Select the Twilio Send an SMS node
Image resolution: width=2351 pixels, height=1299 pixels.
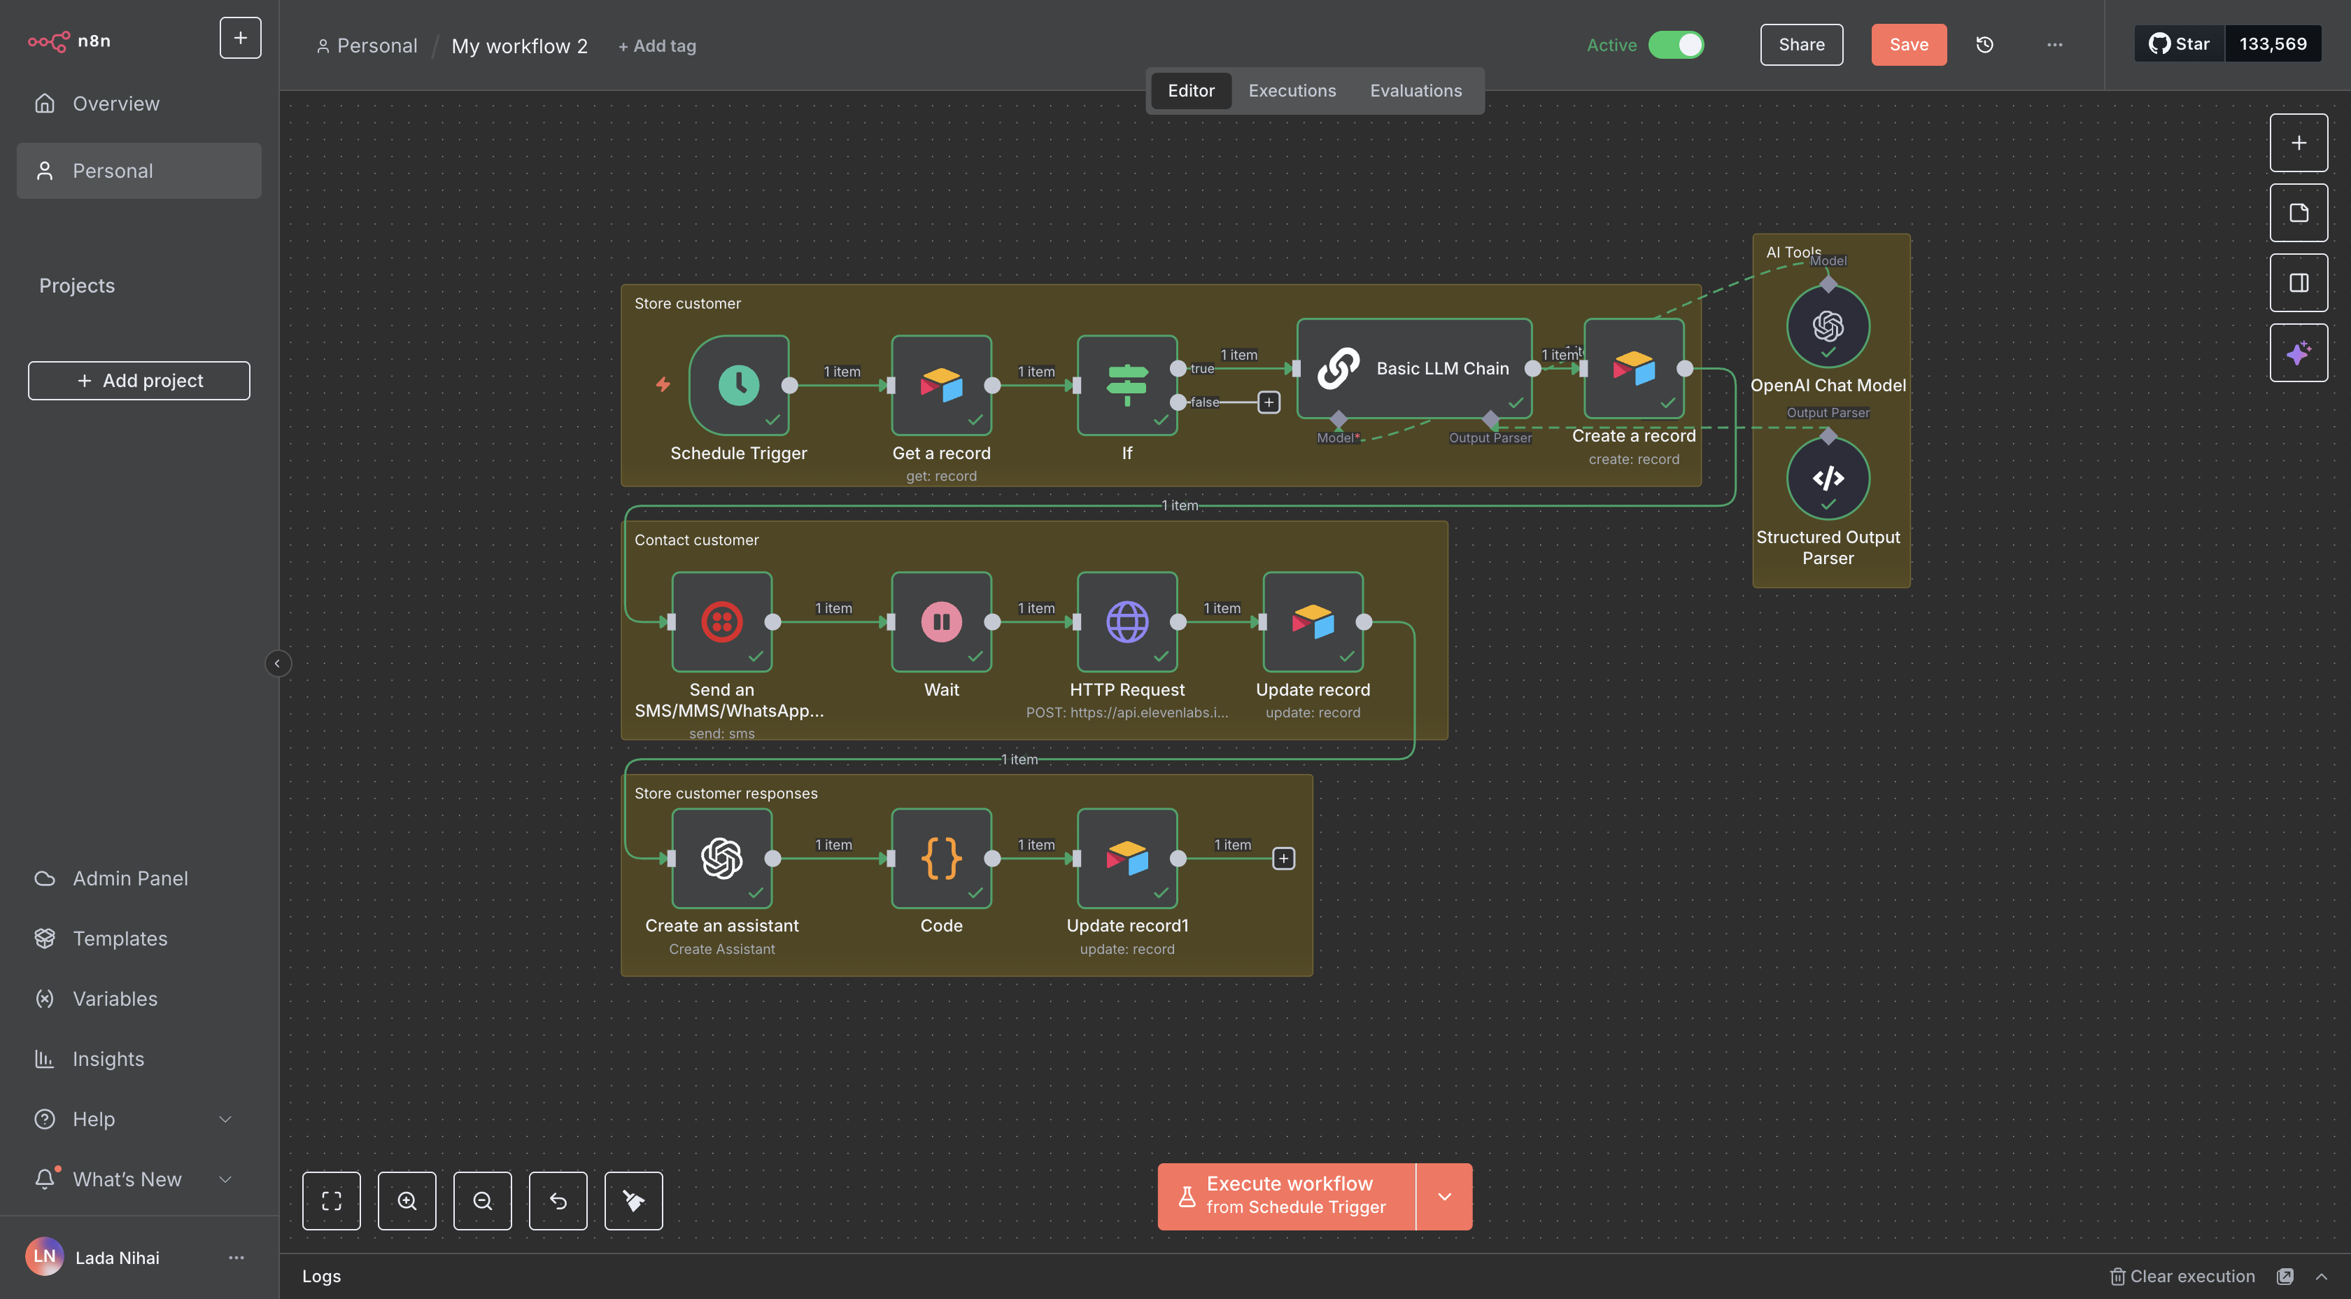coord(722,622)
